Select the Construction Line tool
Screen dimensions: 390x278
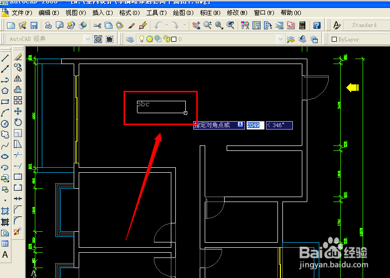point(5,69)
